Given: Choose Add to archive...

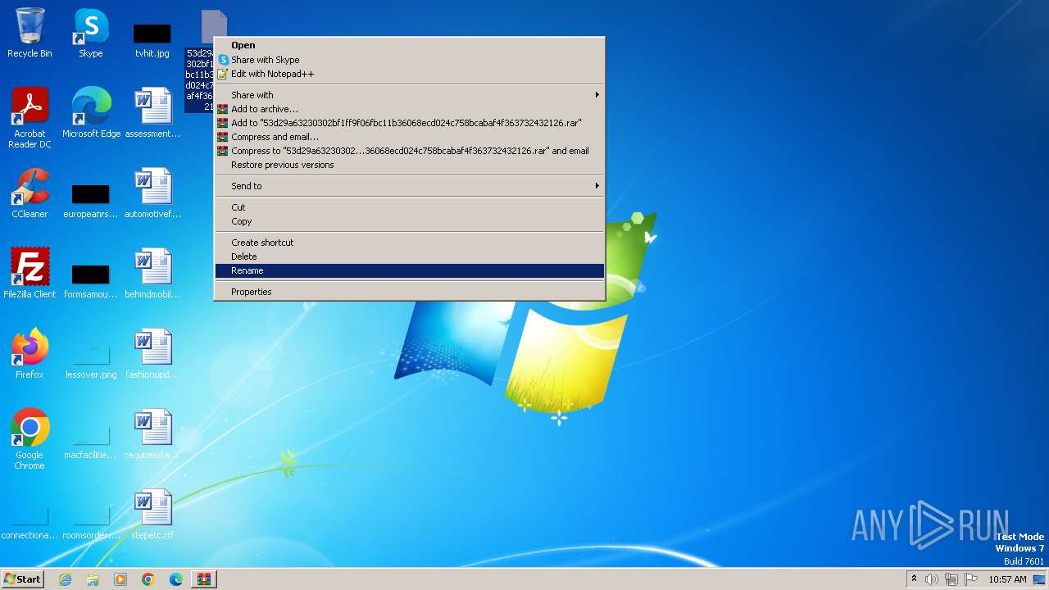Looking at the screenshot, I should (410, 108).
